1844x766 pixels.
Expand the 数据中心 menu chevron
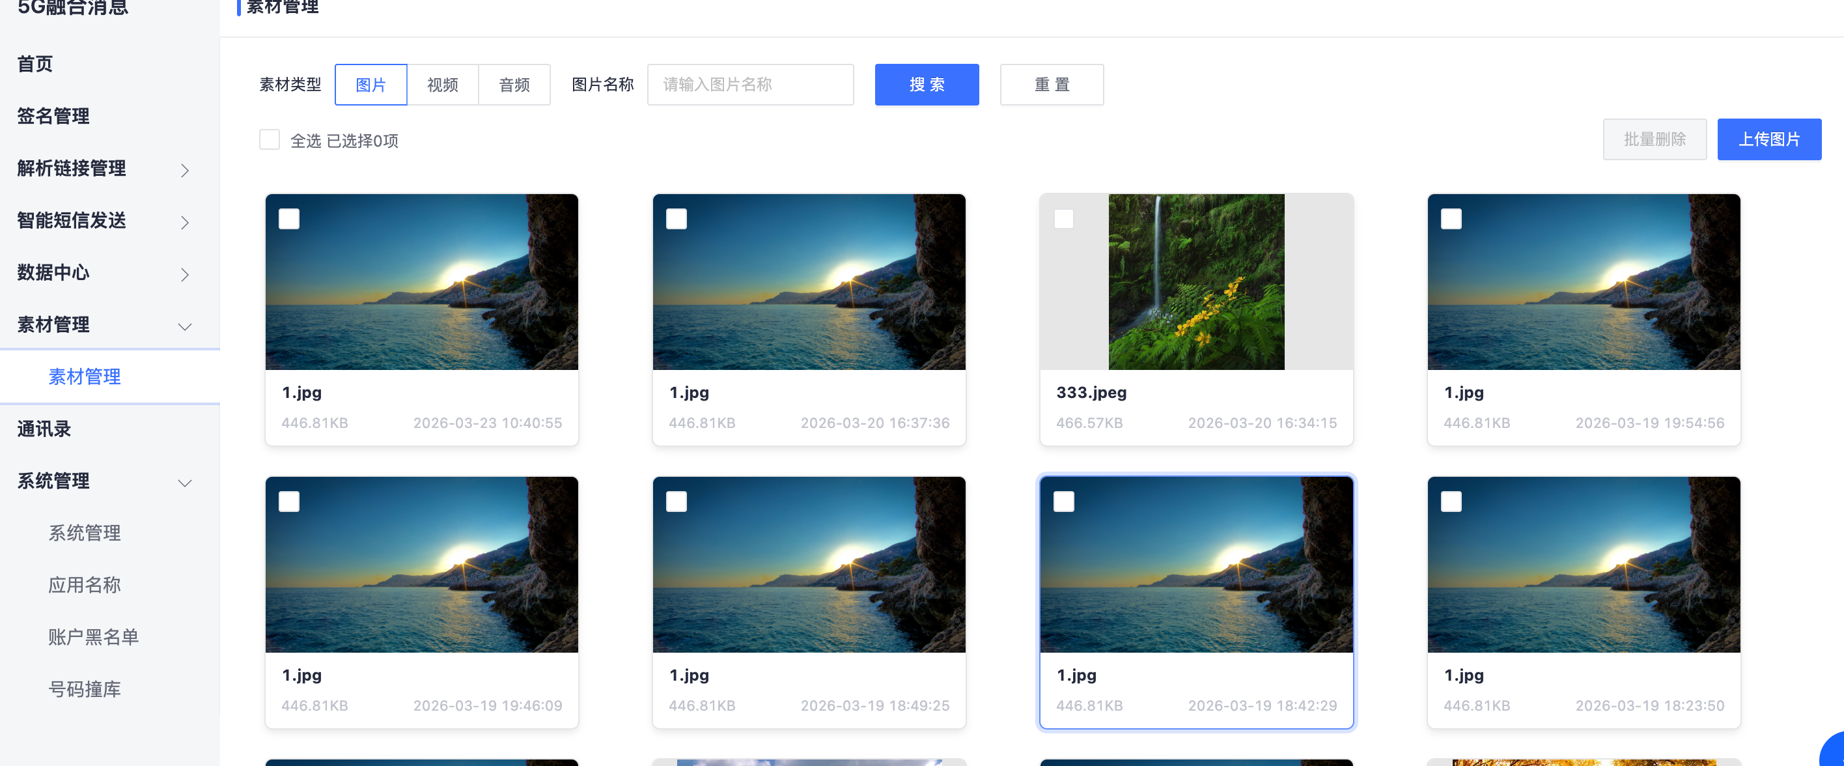point(185,274)
